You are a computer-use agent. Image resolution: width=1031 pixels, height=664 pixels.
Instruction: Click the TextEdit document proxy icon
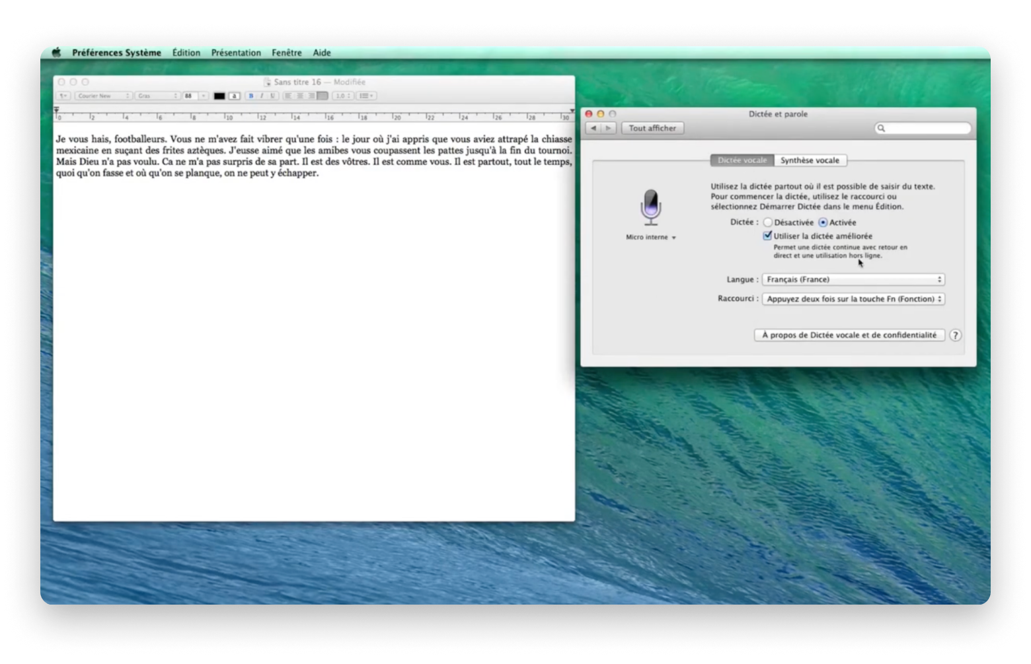(x=267, y=82)
